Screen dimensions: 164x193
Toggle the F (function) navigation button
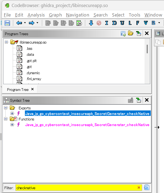pos(138,23)
